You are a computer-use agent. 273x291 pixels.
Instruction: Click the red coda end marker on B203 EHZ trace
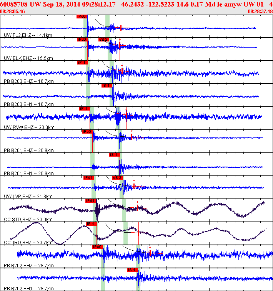(x=122, y=71)
